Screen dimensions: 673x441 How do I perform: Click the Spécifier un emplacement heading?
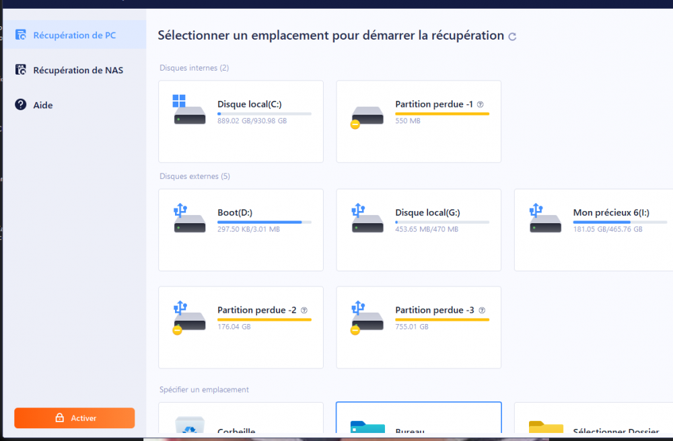pos(204,389)
